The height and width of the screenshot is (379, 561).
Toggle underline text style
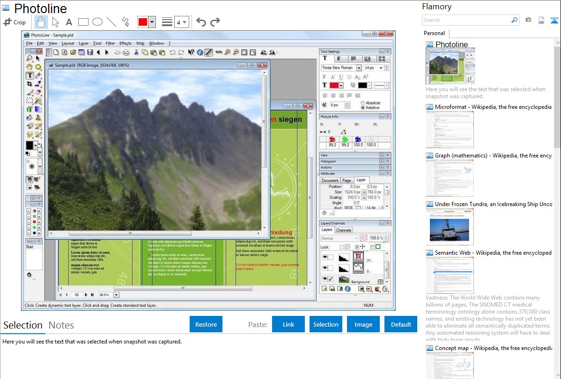click(x=341, y=77)
